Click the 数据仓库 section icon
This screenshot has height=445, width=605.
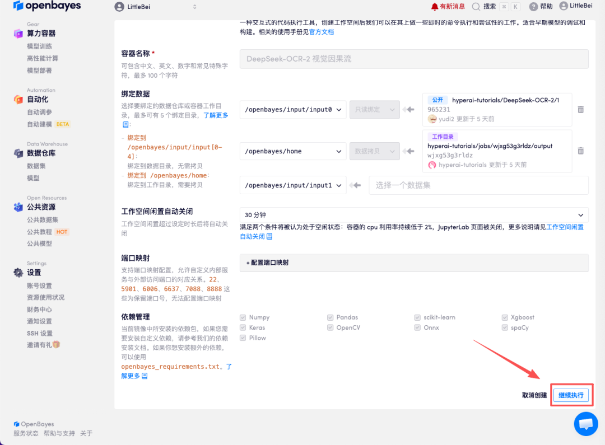(18, 153)
